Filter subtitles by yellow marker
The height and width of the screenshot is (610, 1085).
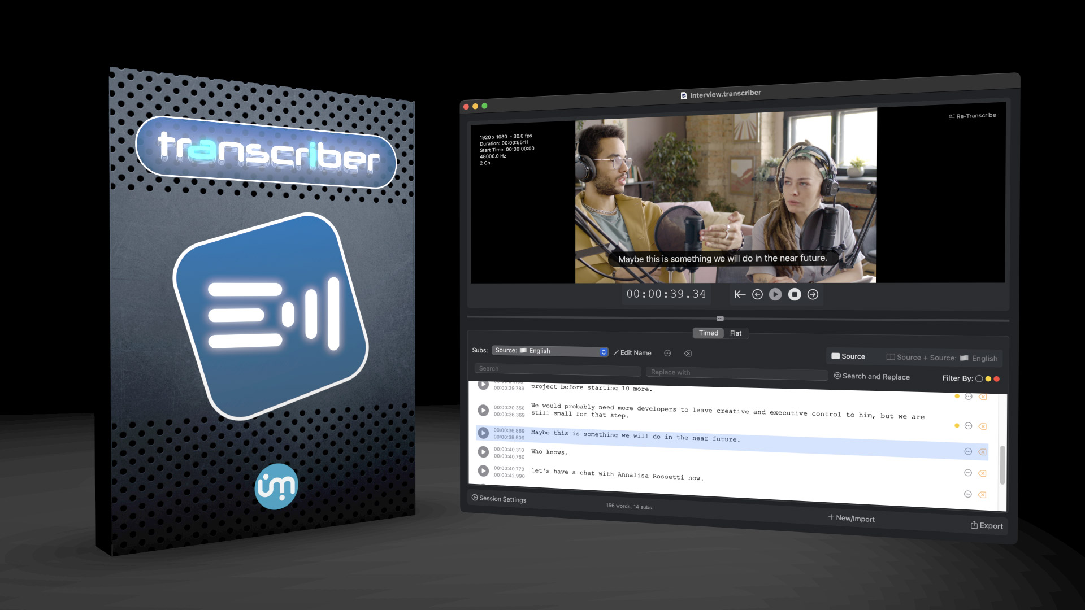point(988,379)
